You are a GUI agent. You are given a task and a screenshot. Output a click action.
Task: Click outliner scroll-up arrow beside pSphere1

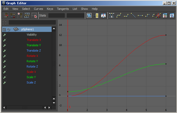tap(54, 29)
